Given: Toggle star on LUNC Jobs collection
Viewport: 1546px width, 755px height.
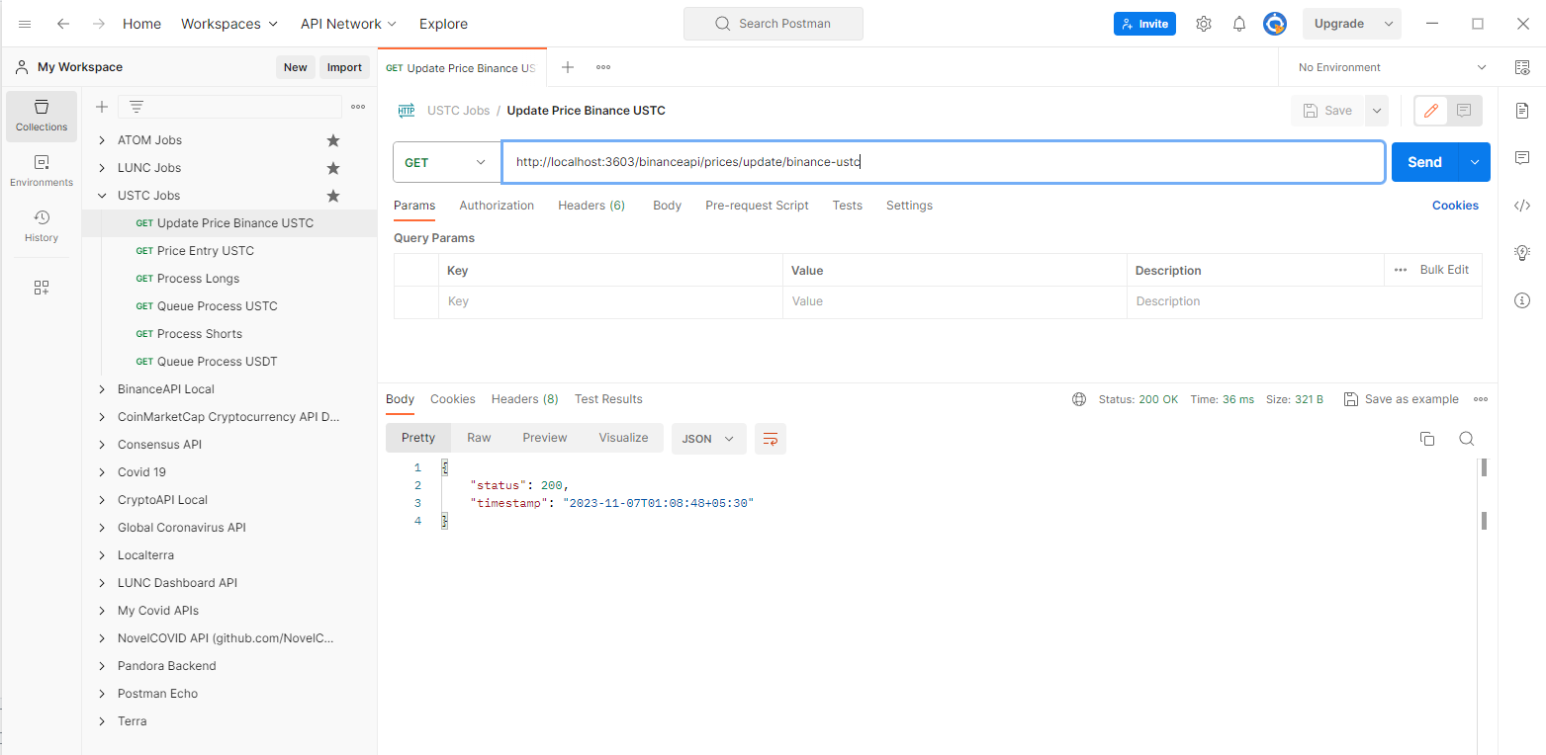Looking at the screenshot, I should [333, 168].
